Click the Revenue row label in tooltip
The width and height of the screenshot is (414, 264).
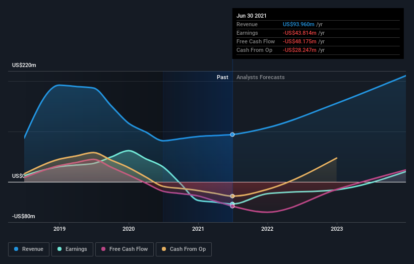click(247, 24)
